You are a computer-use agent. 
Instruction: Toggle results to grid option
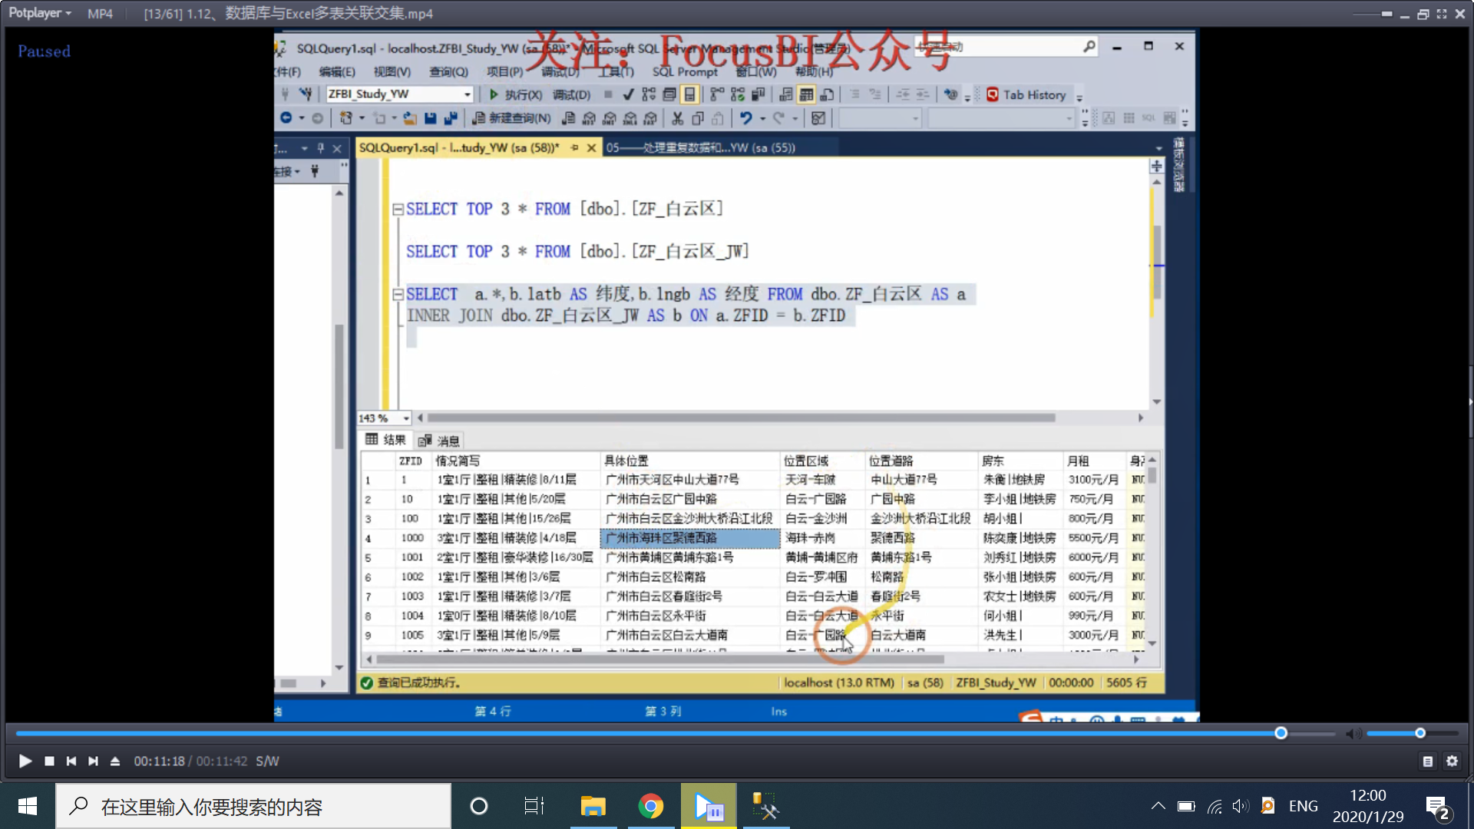(806, 94)
